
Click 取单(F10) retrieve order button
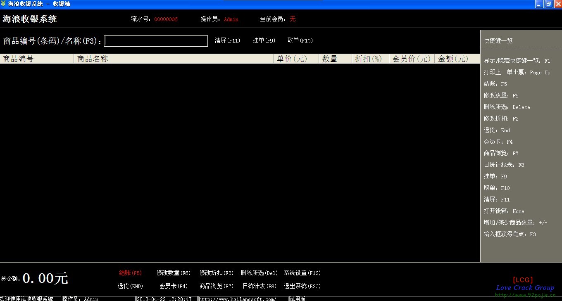pyautogui.click(x=300, y=40)
